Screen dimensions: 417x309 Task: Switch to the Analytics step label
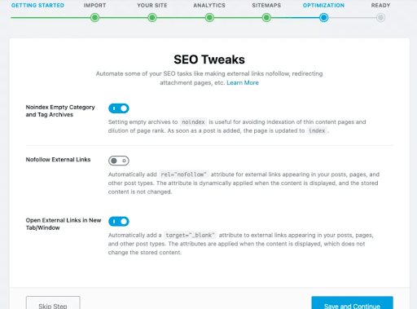(x=209, y=5)
